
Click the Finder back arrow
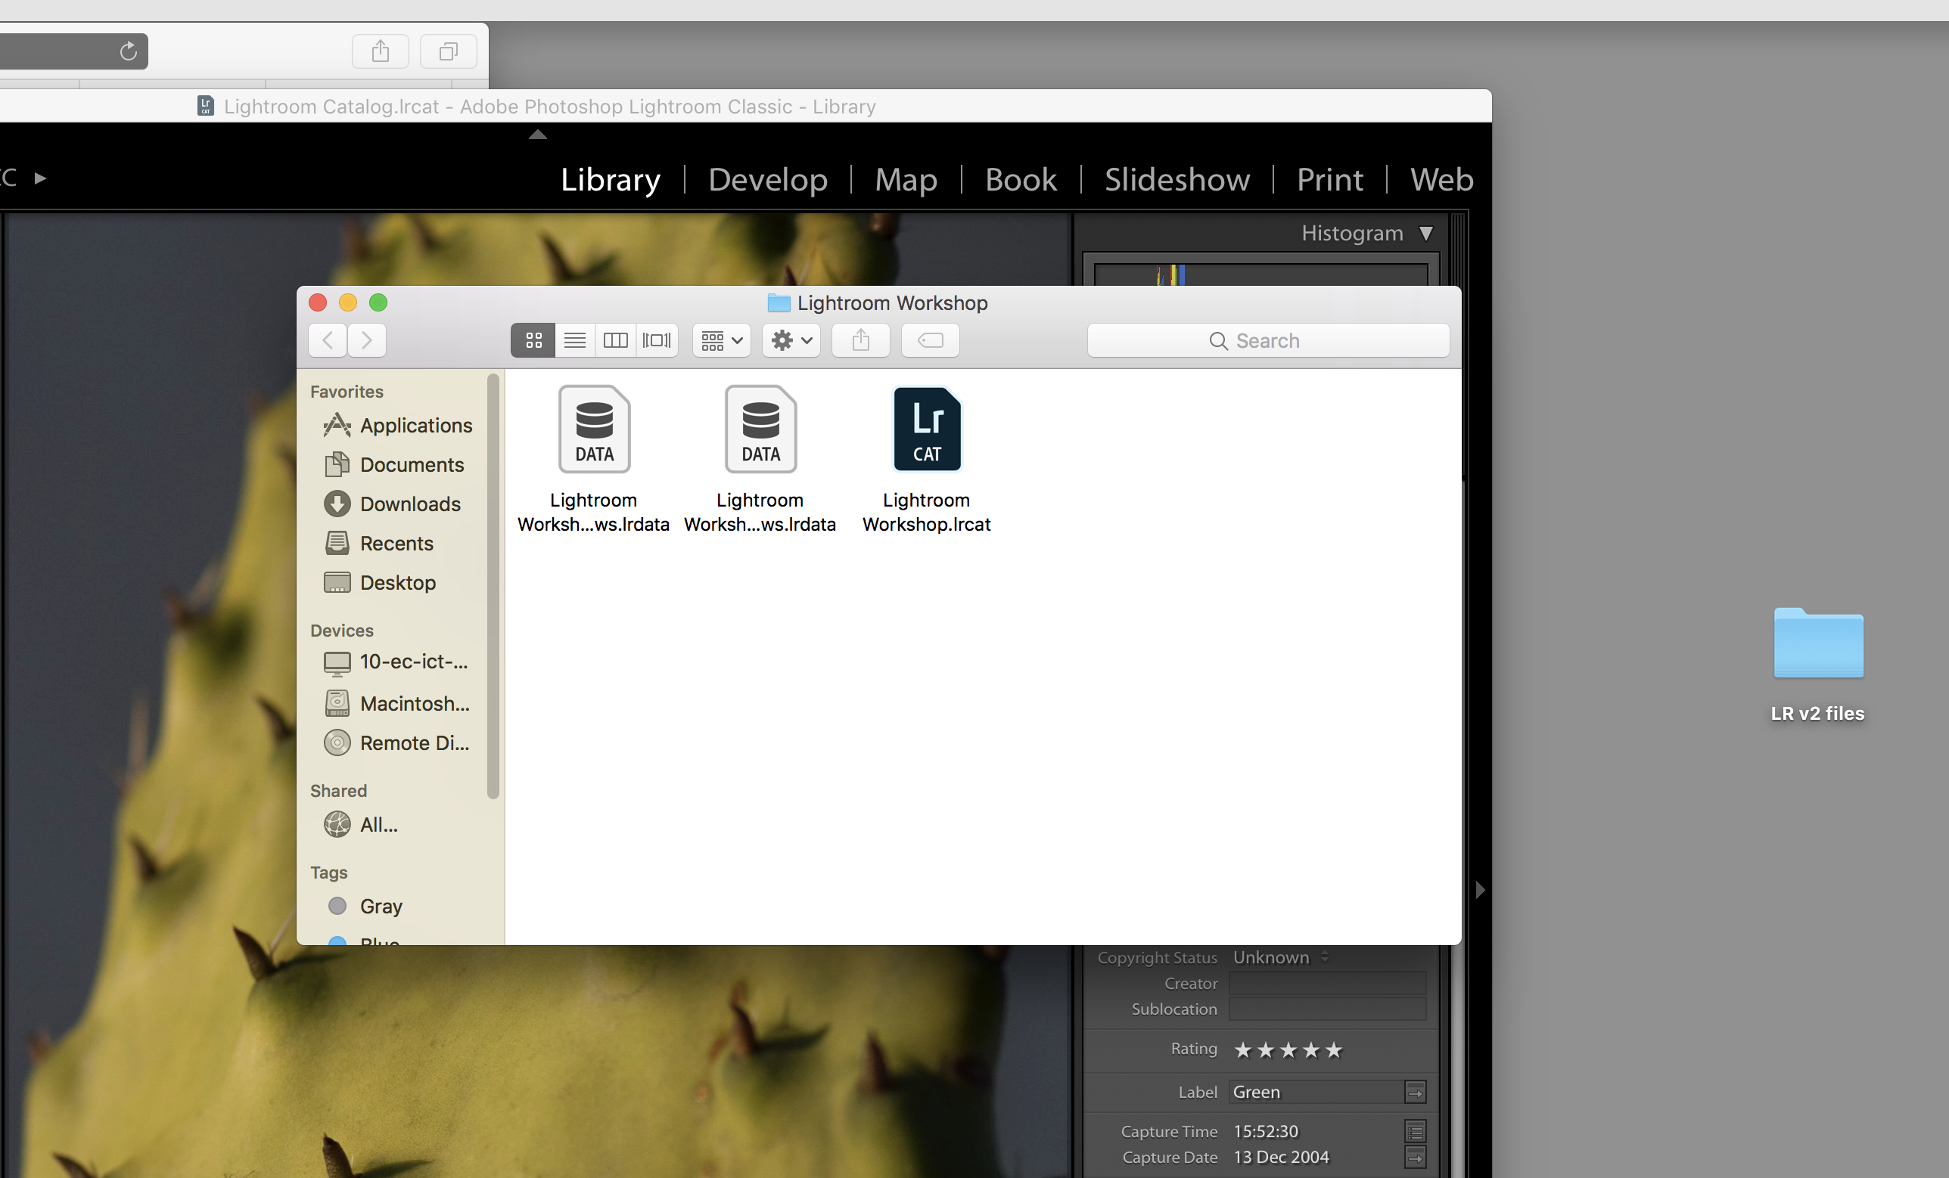point(328,341)
